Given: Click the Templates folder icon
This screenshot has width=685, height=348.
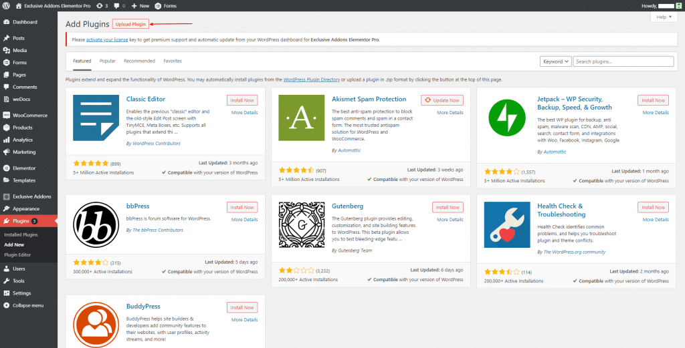Looking at the screenshot, I should point(6,180).
